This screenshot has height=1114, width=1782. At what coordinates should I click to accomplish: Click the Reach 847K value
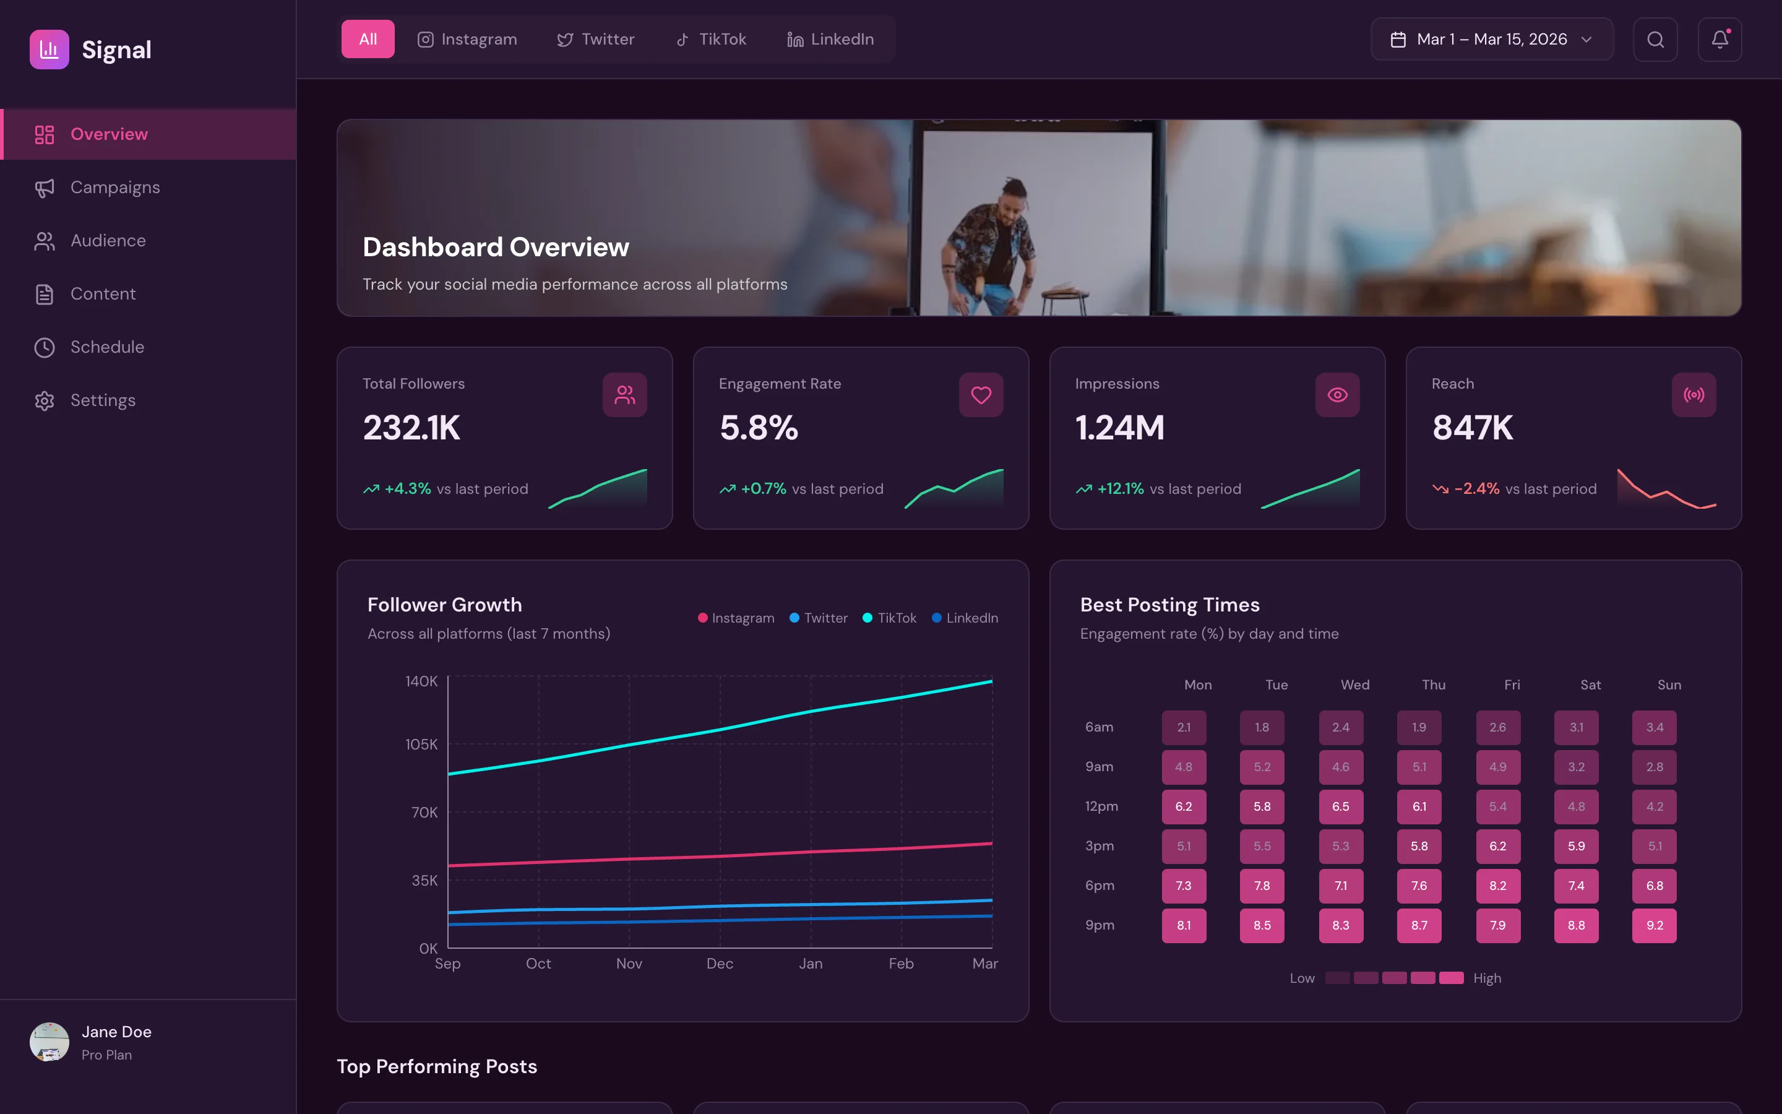(1473, 428)
